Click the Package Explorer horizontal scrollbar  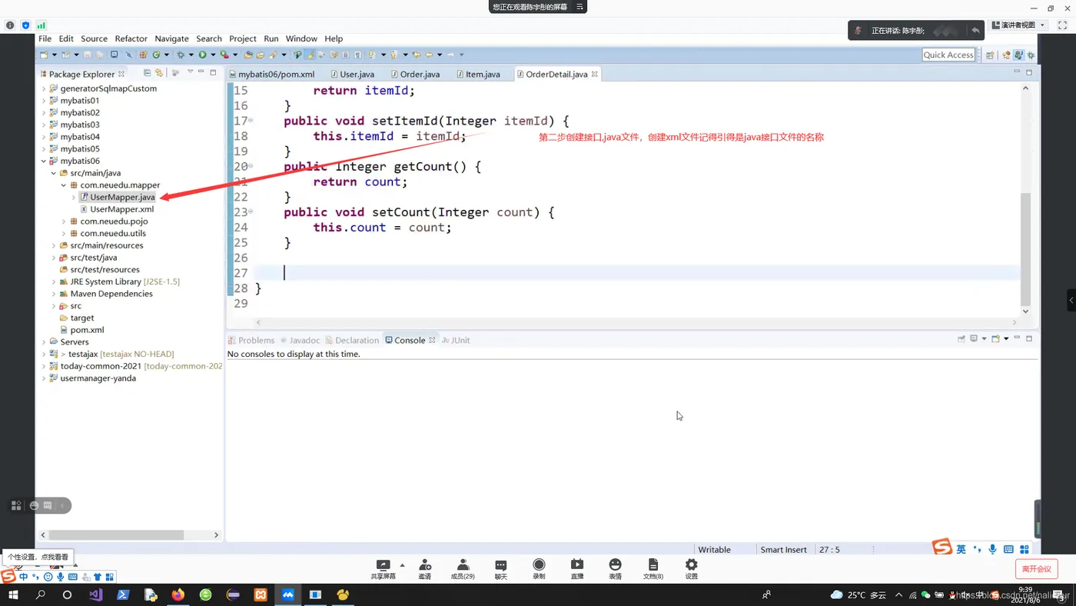117,534
